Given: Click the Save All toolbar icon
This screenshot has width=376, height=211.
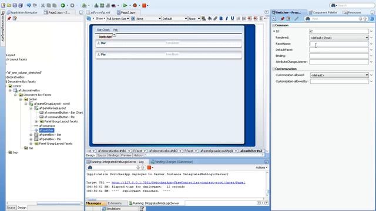Looking at the screenshot, I should point(21,5).
